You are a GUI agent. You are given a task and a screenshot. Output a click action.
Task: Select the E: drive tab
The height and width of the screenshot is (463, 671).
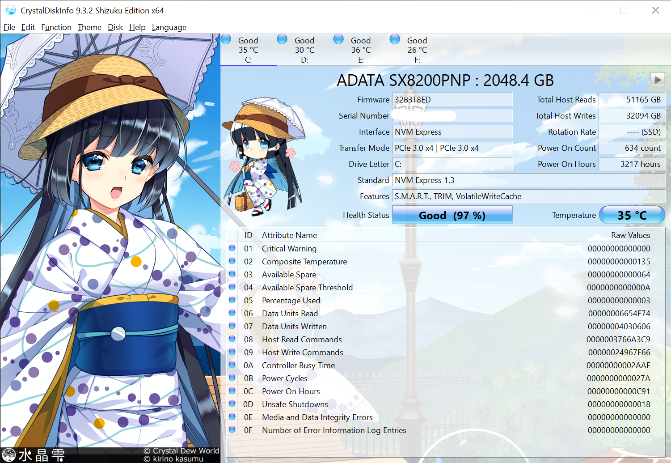[361, 50]
